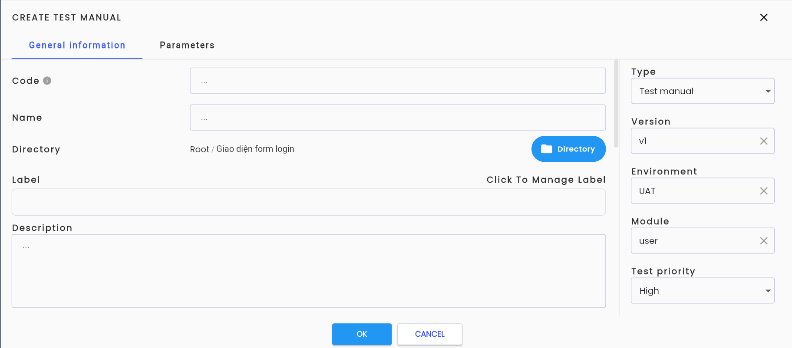This screenshot has height=348, width=792.
Task: Open the Type dropdown
Action: pyautogui.click(x=703, y=91)
